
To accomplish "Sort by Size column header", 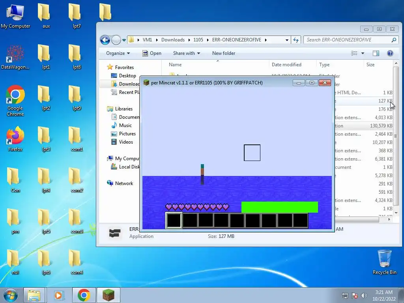I will click(x=378, y=65).
